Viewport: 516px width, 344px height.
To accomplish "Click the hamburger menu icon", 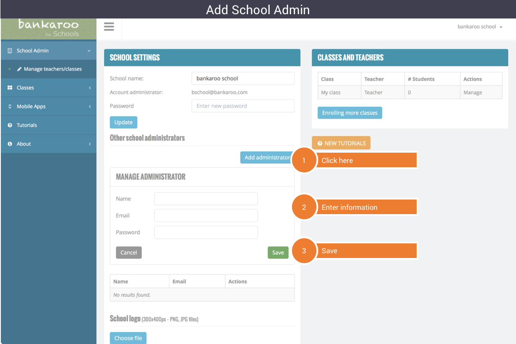I will (109, 27).
